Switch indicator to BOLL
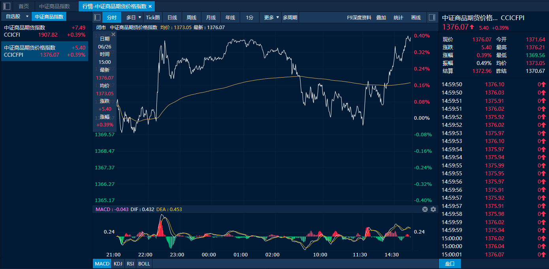This screenshot has height=269, width=549. pos(144,263)
